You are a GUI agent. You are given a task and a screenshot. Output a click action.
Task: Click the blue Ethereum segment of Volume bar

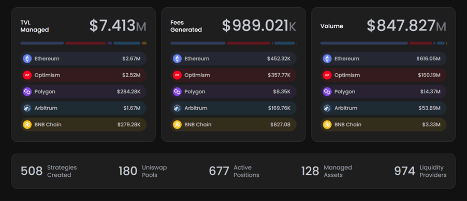click(364, 43)
